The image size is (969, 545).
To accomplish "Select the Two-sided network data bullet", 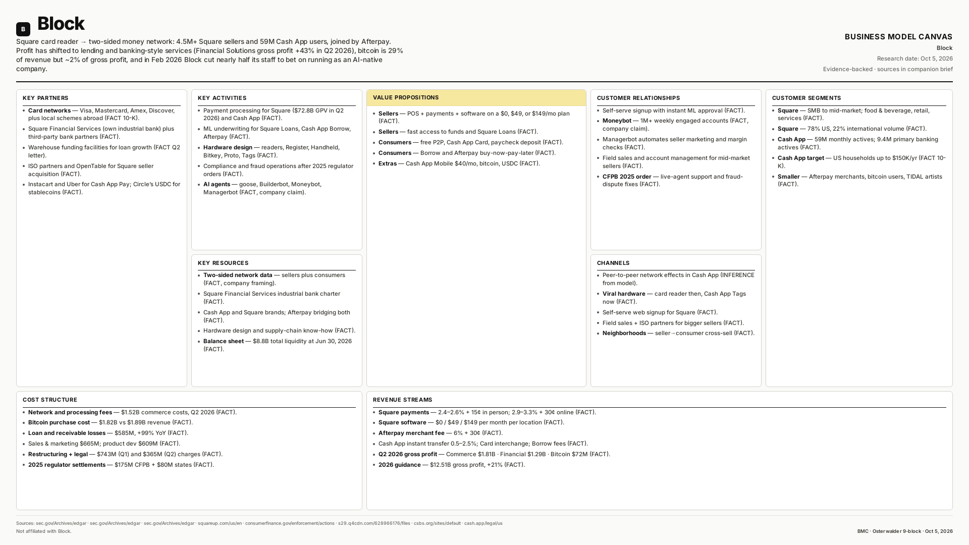I will 277,279.
